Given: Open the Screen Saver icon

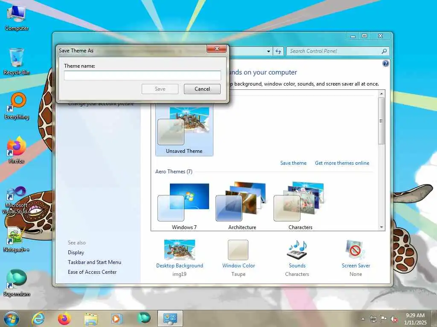Looking at the screenshot, I should tap(355, 250).
